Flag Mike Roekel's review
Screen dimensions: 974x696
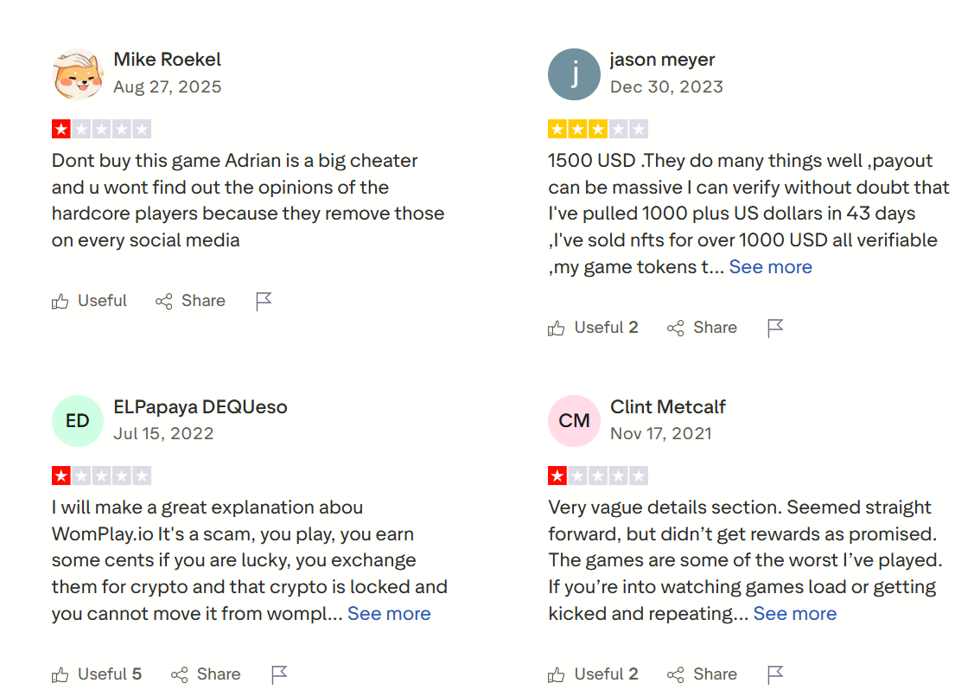[264, 301]
